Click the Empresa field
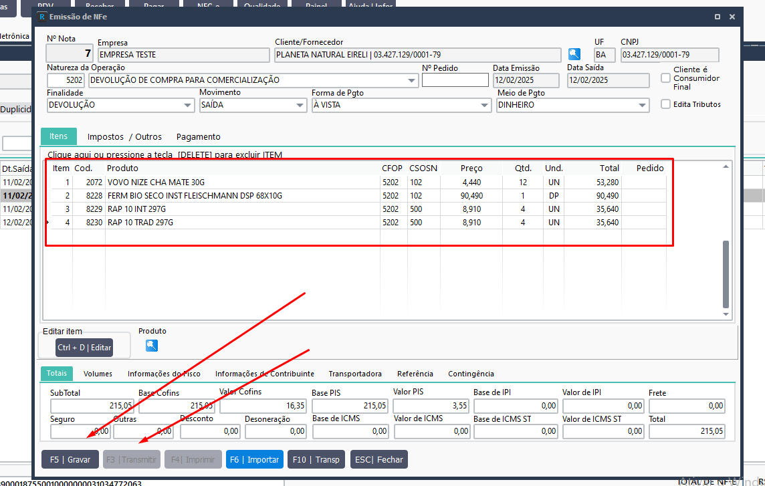Image resolution: width=765 pixels, height=486 pixels. tap(183, 55)
